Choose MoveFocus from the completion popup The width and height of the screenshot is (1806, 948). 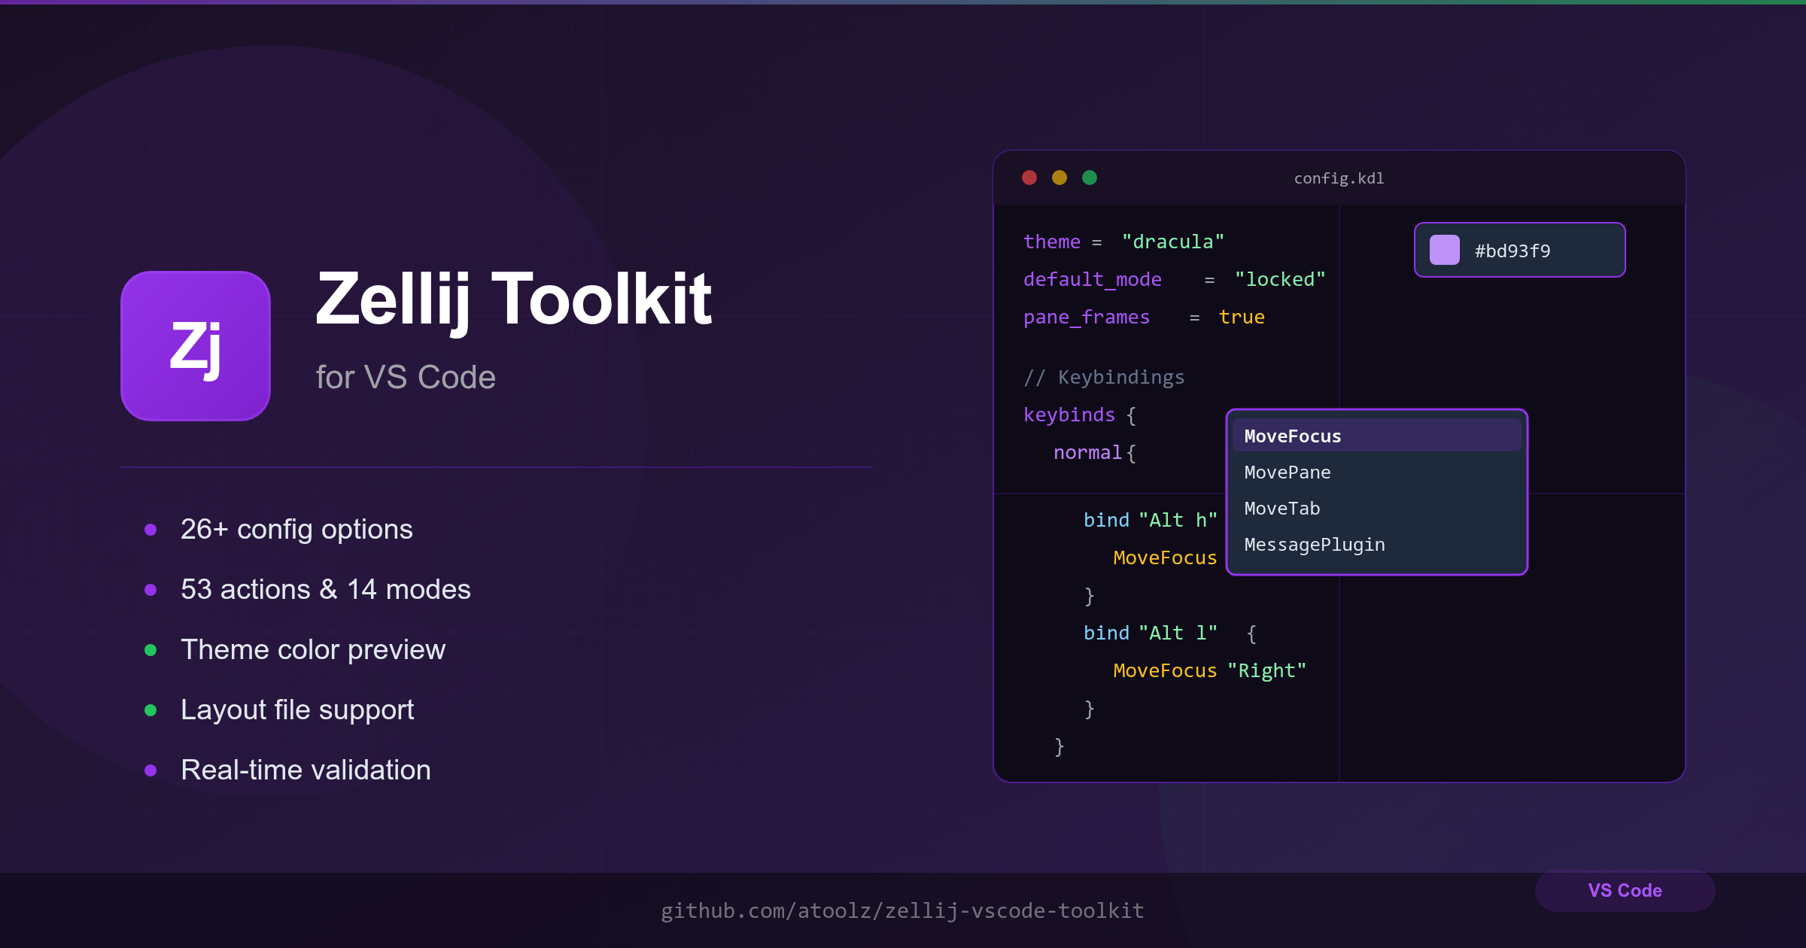click(1292, 436)
